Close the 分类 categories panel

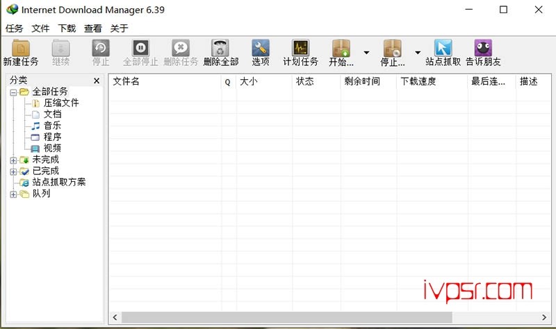pyautogui.click(x=97, y=81)
